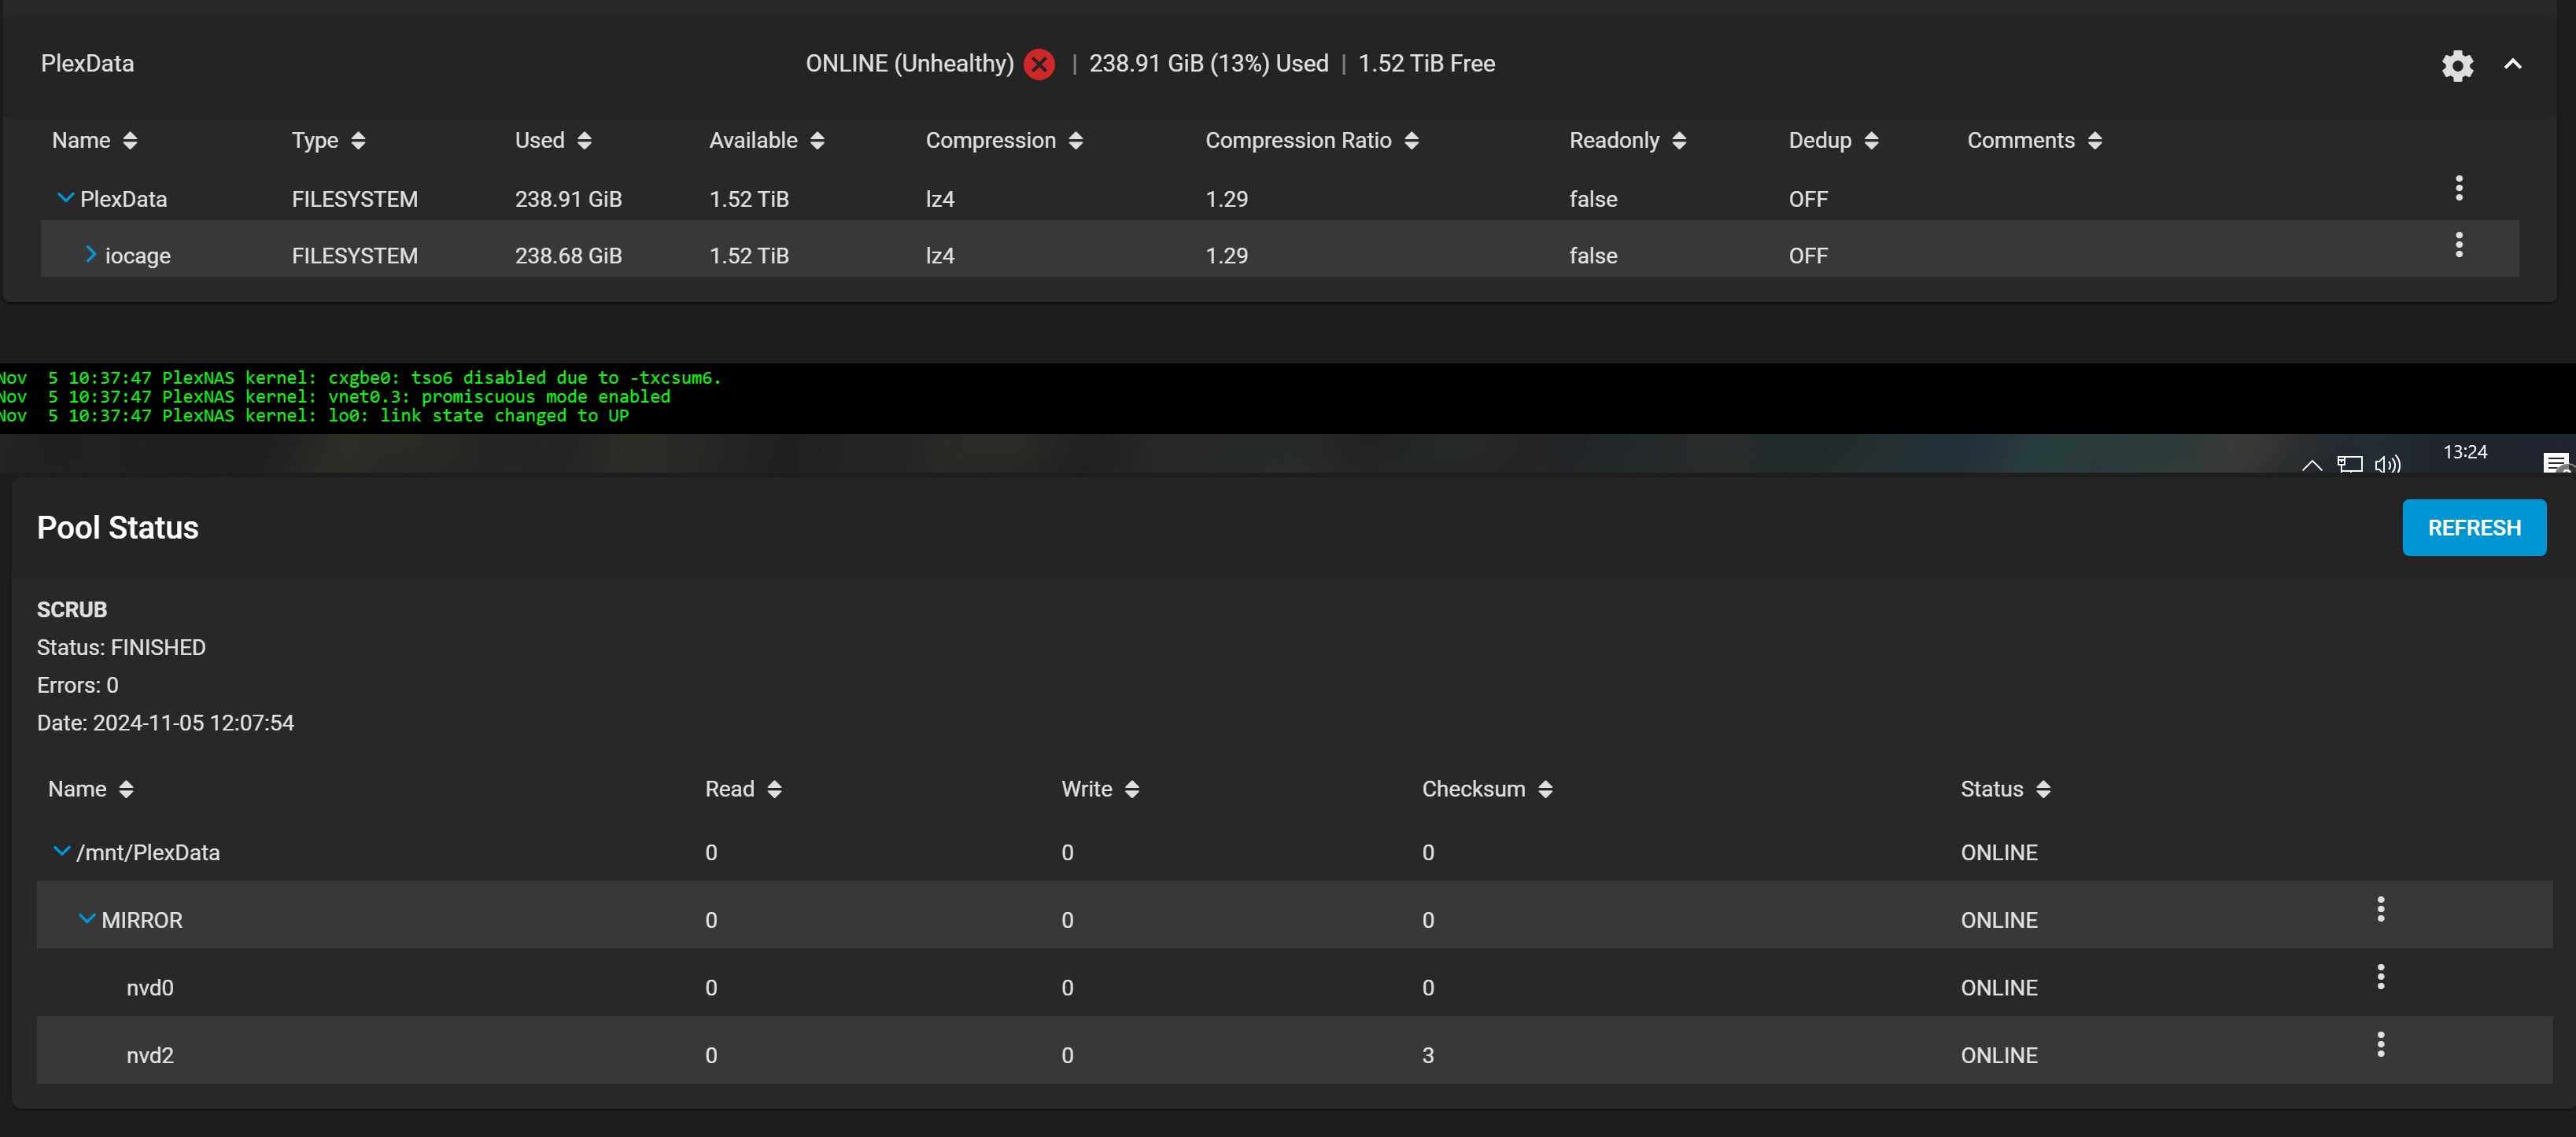Expand the iocage dataset row
Image resolution: width=2576 pixels, height=1137 pixels.
click(91, 254)
